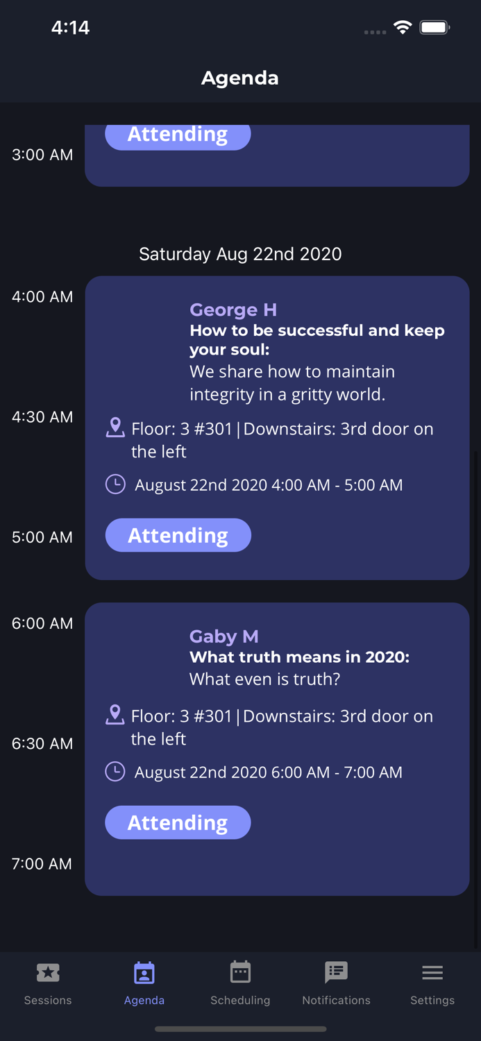Tap location pin icon in George H session
The height and width of the screenshot is (1041, 481).
click(115, 428)
